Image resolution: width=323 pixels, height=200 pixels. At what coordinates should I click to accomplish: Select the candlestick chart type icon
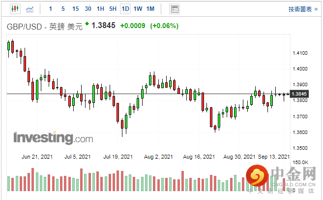[14, 9]
